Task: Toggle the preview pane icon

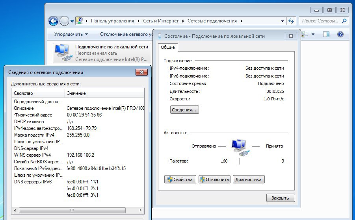Action: click(x=326, y=34)
